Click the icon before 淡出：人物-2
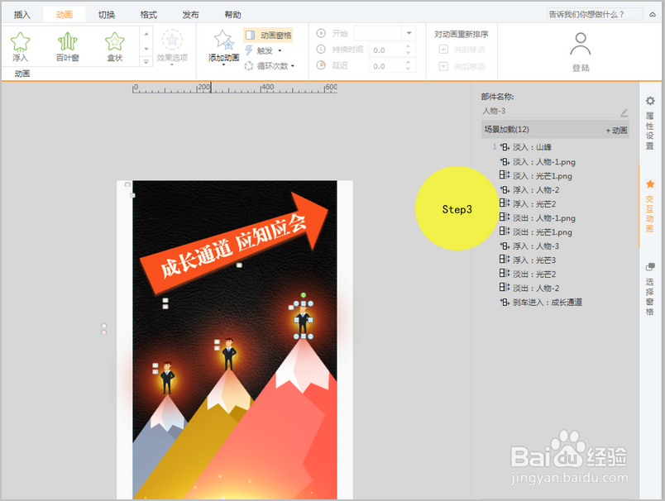Image resolution: width=665 pixels, height=501 pixels. pyautogui.click(x=505, y=287)
